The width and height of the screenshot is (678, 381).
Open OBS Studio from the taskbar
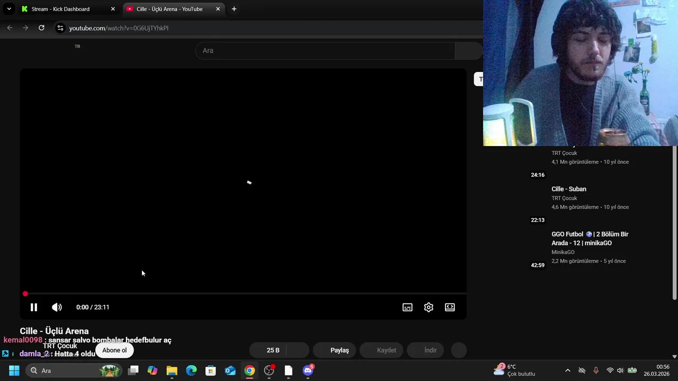(x=269, y=370)
